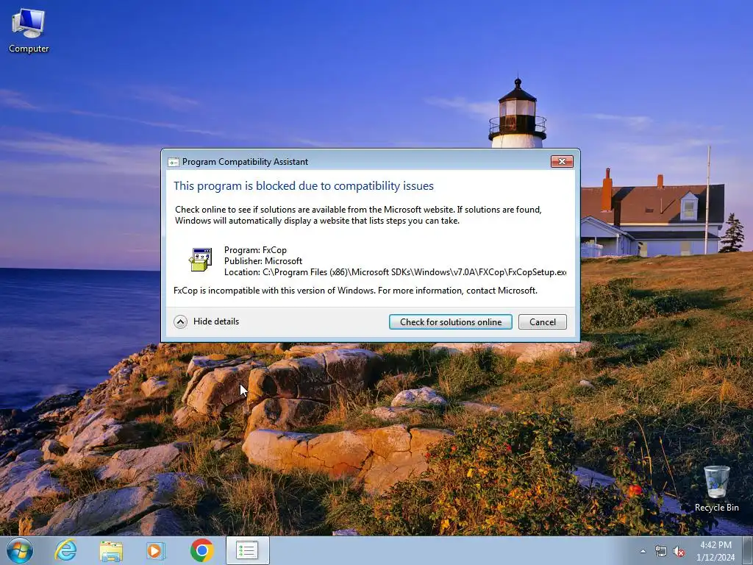Open the Computer desktop icon
The image size is (753, 565).
coord(29,29)
